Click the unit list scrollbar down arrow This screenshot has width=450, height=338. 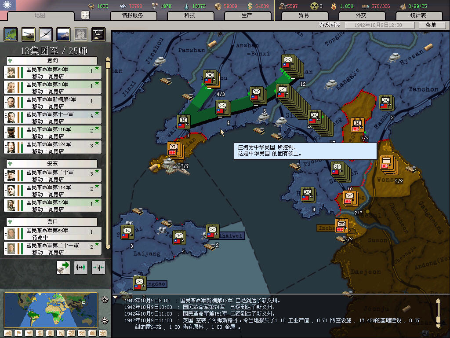(x=108, y=247)
